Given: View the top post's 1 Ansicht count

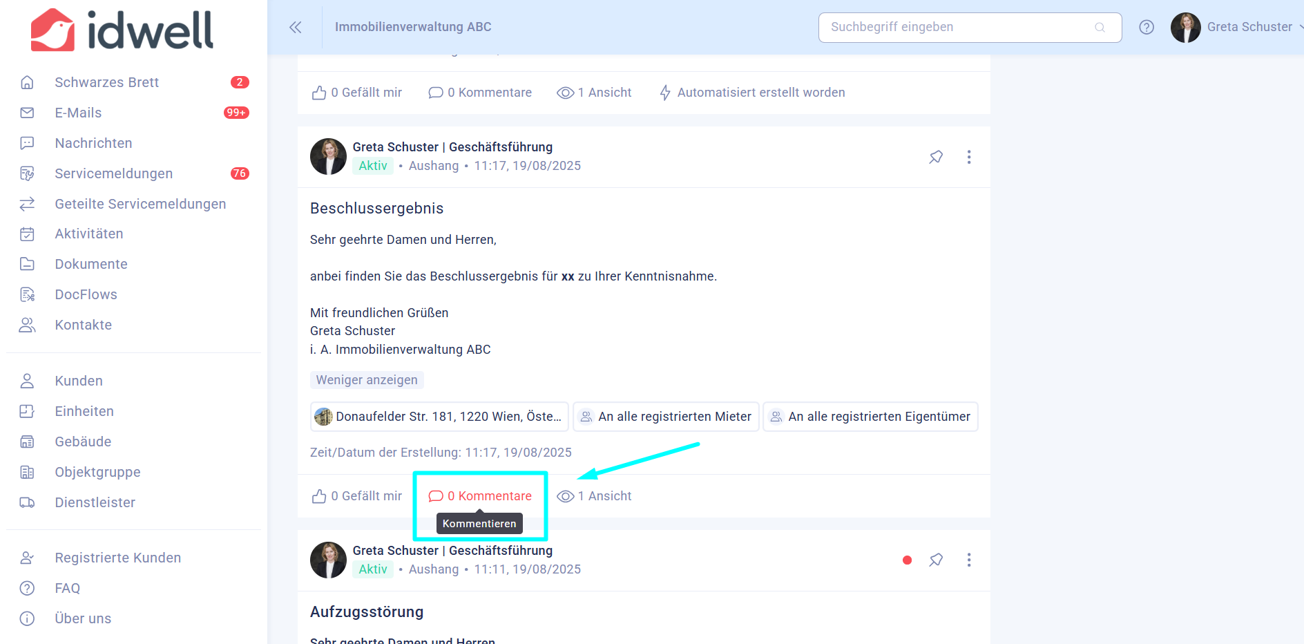Looking at the screenshot, I should tap(594, 93).
